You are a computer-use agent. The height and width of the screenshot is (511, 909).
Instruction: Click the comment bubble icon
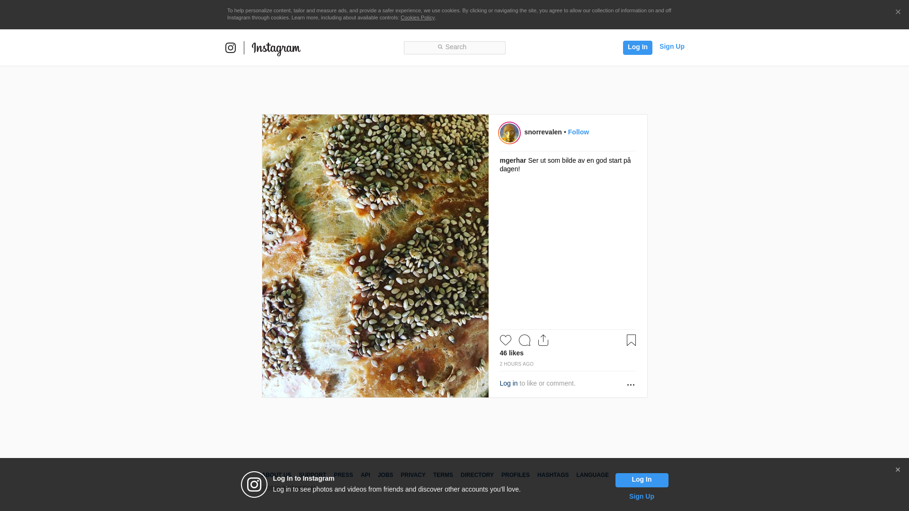pyautogui.click(x=525, y=340)
